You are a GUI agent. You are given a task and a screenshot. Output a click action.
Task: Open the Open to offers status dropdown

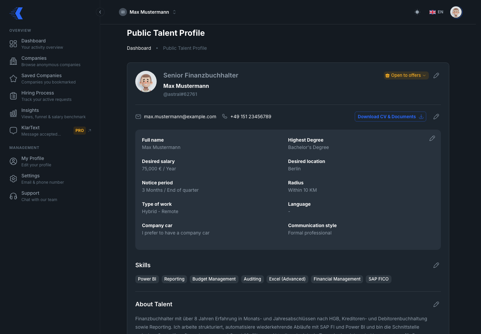pyautogui.click(x=406, y=75)
